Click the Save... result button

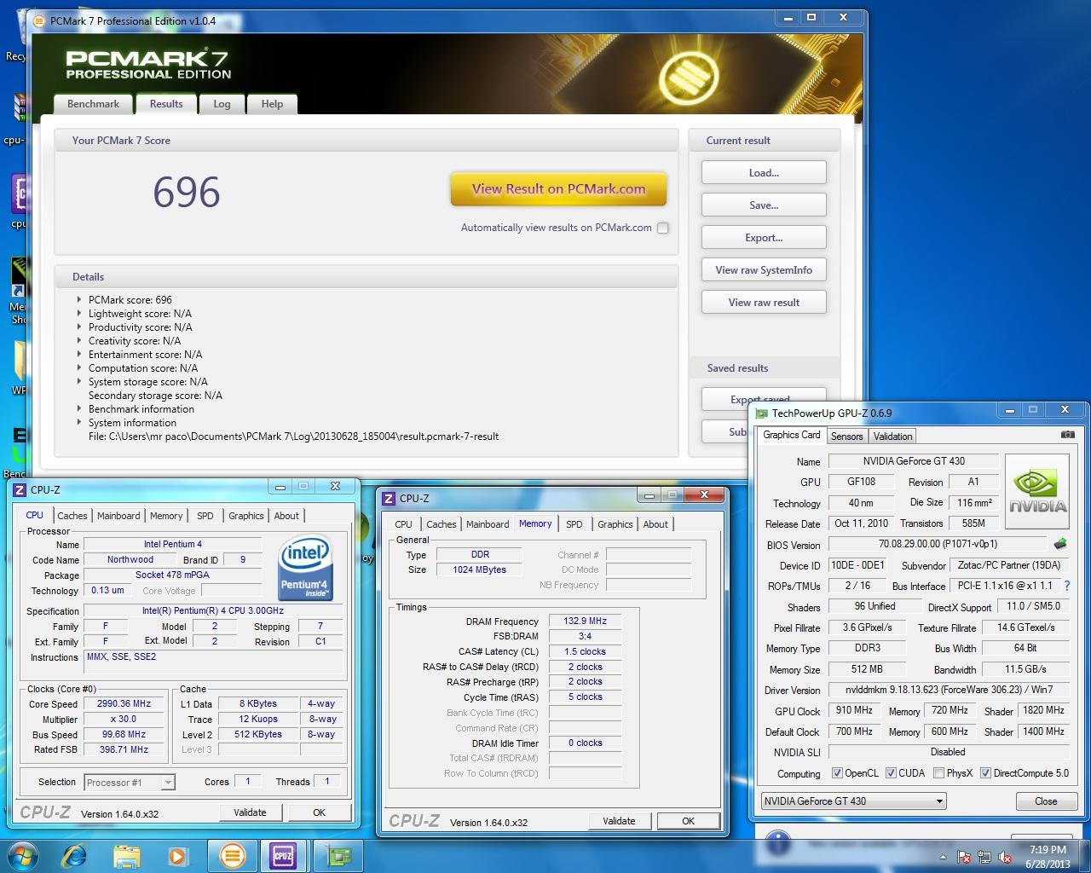tap(764, 205)
